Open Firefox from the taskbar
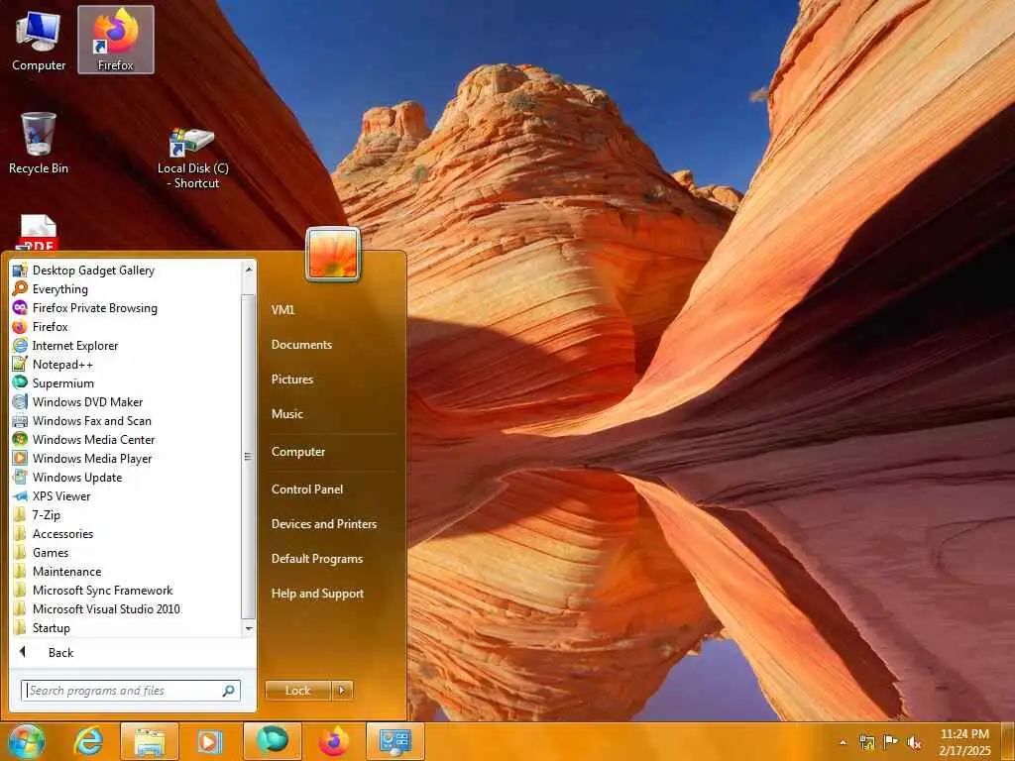Viewport: 1015px width, 761px height. 334,741
